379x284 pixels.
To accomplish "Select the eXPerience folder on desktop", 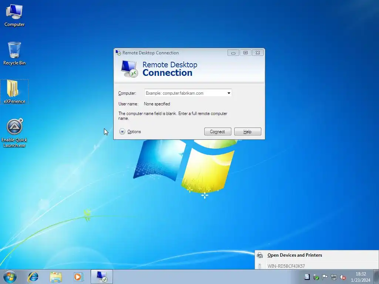I will (14, 92).
